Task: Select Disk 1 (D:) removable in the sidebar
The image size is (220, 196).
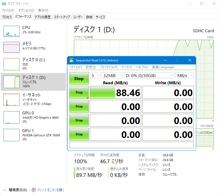Action: (33, 82)
